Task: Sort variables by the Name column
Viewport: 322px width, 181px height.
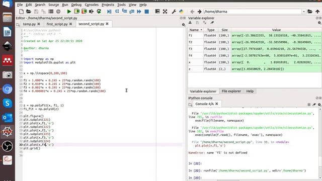Action: click(196, 30)
